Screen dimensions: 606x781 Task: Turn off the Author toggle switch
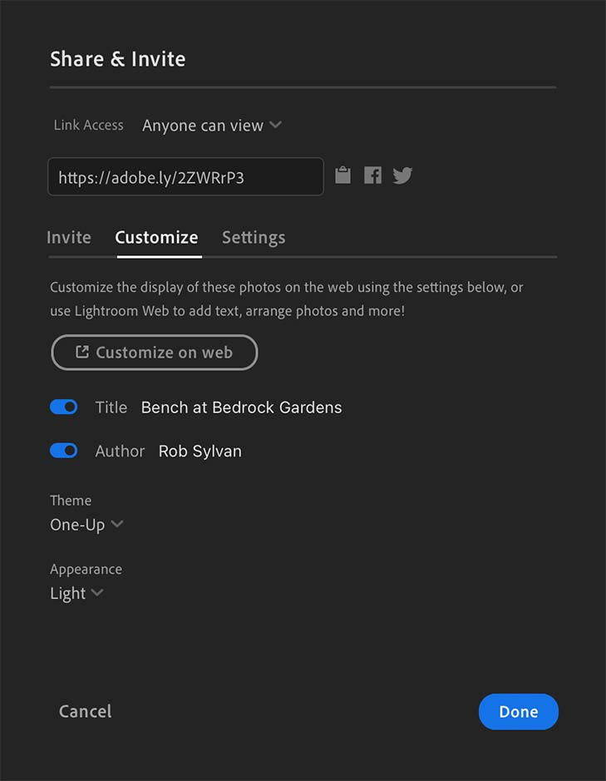pos(64,451)
